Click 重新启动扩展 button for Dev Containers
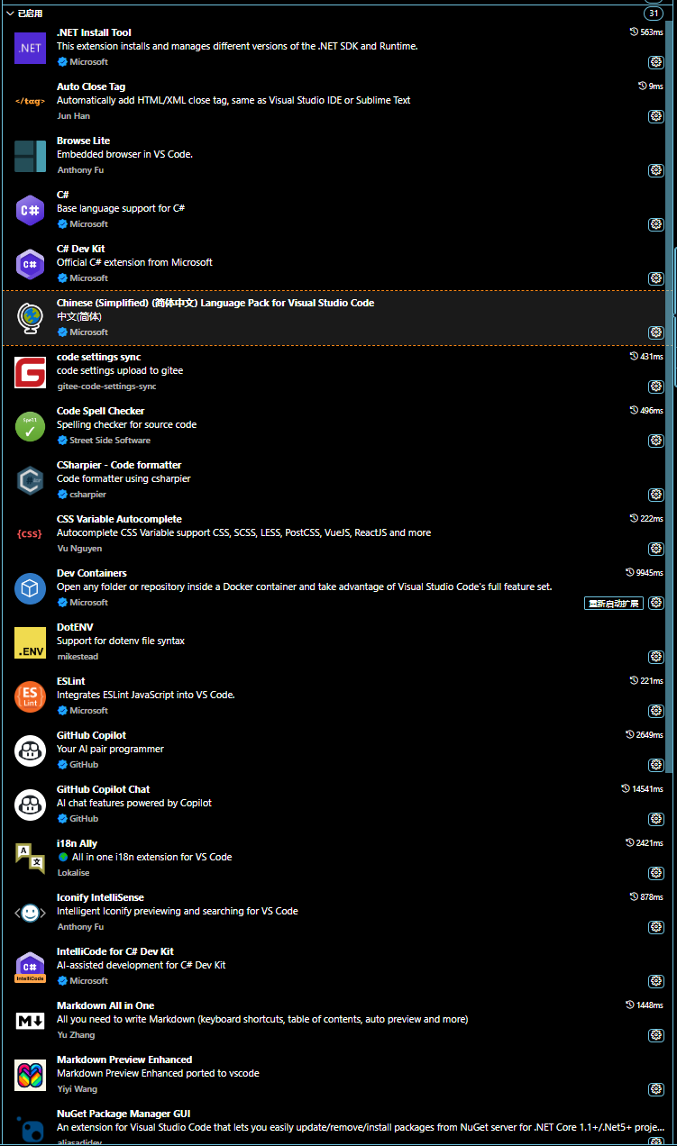The width and height of the screenshot is (677, 1146). tap(614, 603)
